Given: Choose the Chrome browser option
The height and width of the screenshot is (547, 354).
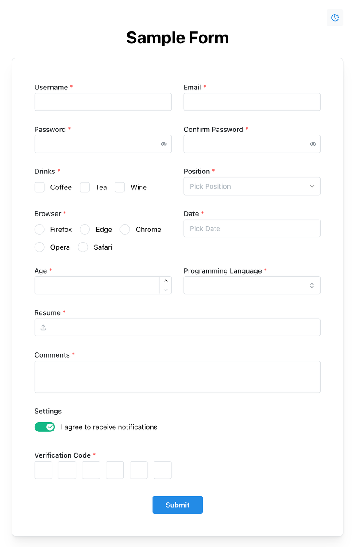Looking at the screenshot, I should [x=125, y=229].
